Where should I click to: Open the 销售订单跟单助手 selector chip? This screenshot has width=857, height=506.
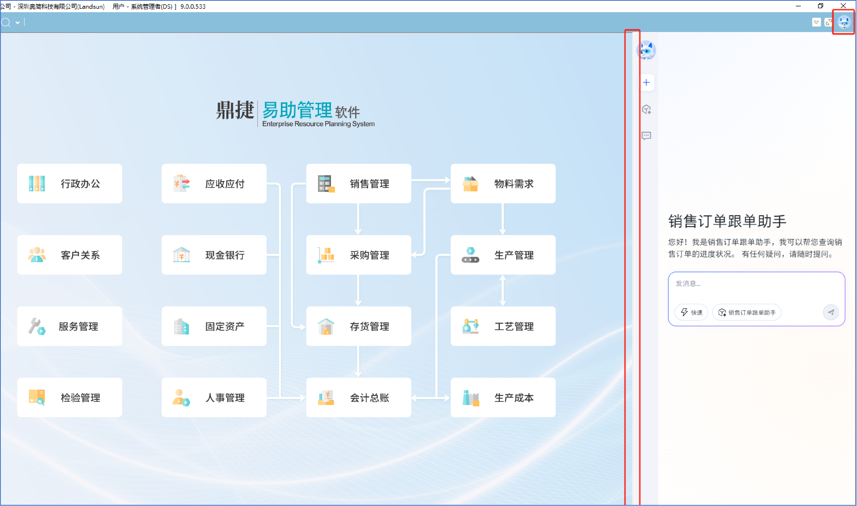(746, 312)
